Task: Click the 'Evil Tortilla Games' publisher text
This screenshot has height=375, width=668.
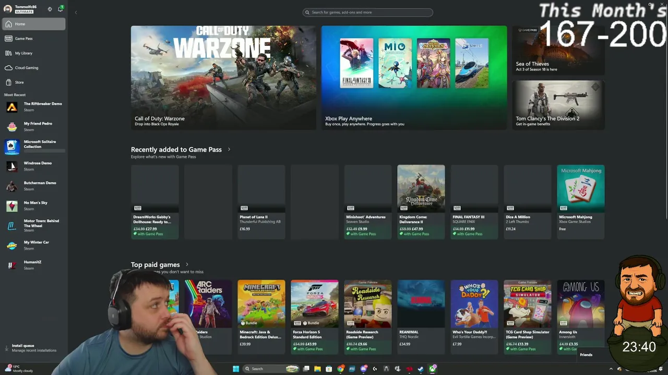Action: coord(473,337)
